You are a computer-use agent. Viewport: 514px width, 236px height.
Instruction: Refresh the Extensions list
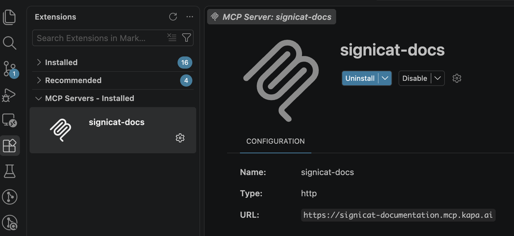pyautogui.click(x=173, y=17)
